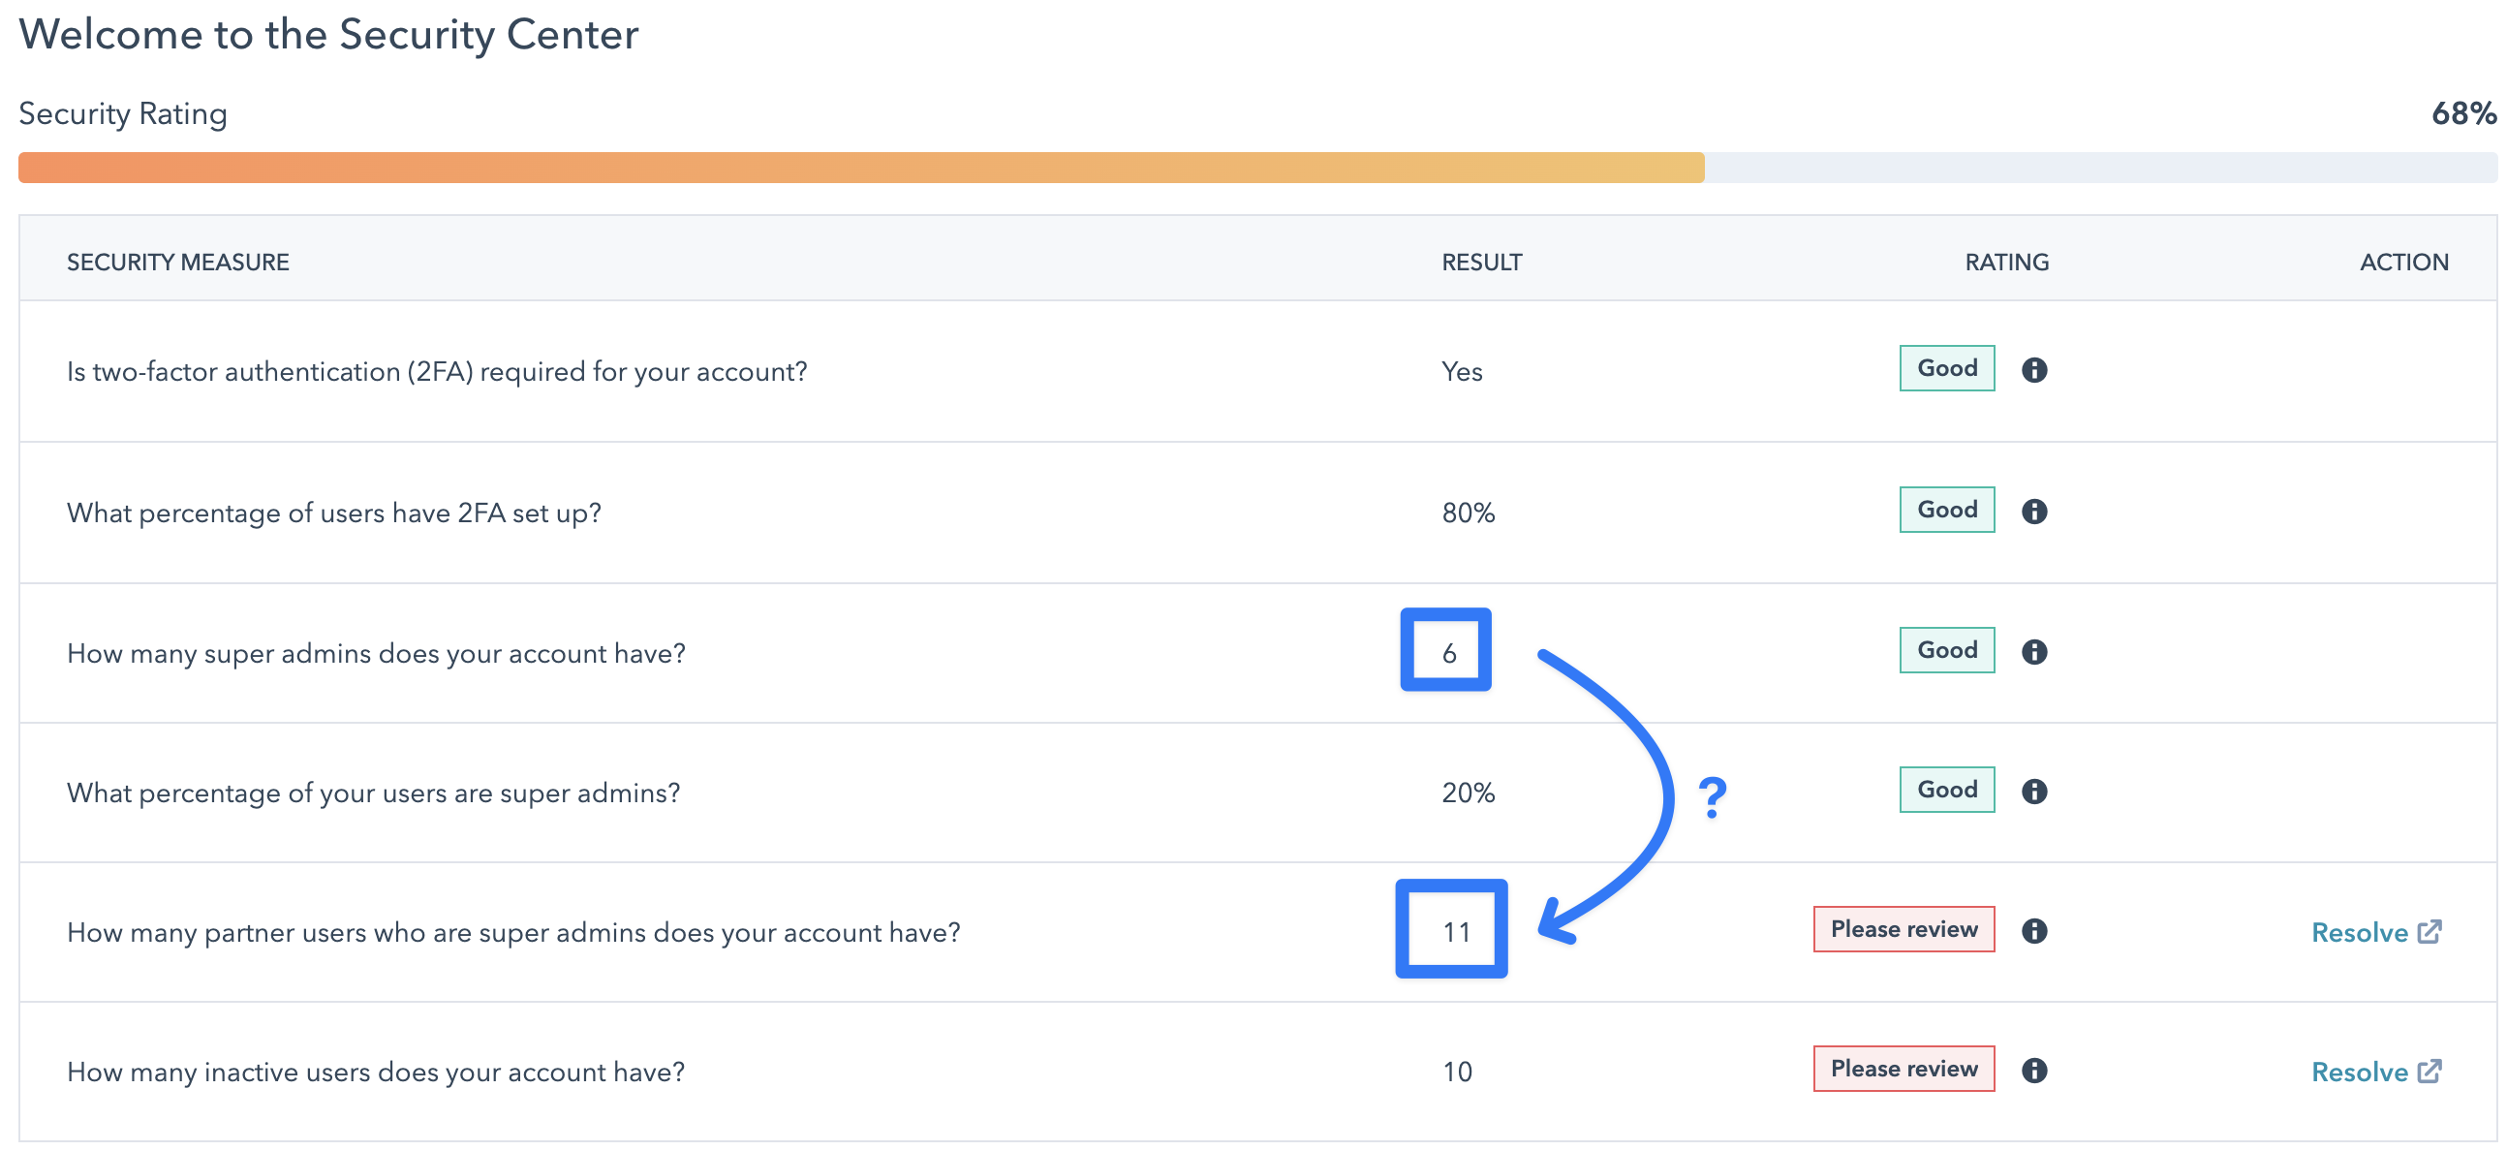Image resolution: width=2507 pixels, height=1151 pixels.
Task: Click the RESULT column header
Action: pos(1481,262)
